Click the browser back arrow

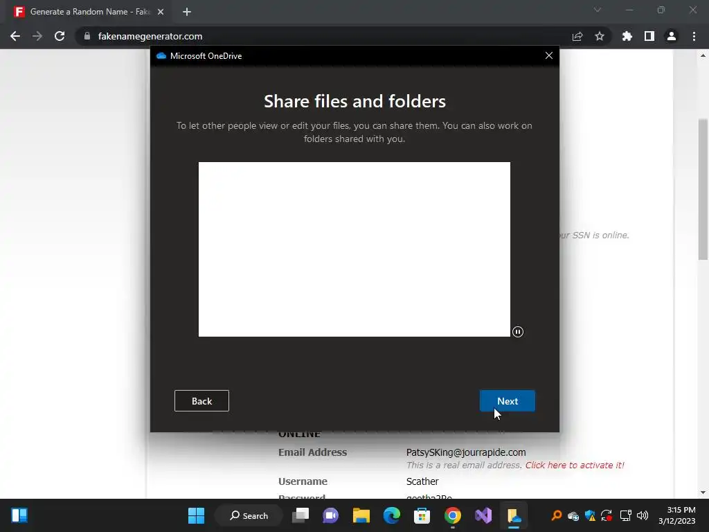[15, 36]
